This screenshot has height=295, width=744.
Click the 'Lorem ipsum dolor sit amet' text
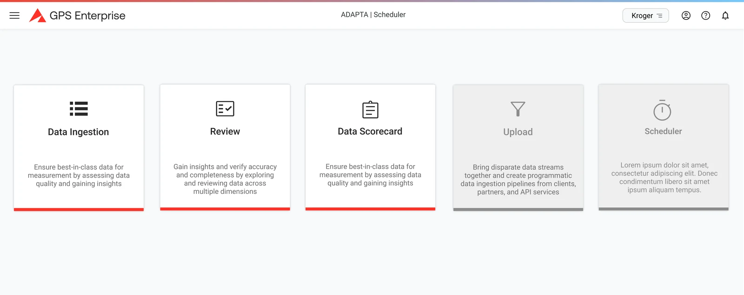[x=664, y=177]
